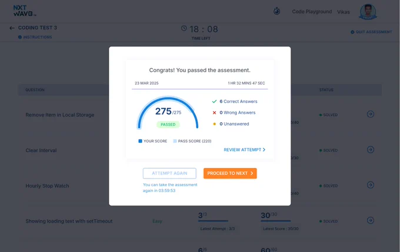Screen dimensions: 400x252
Task: Click Proceed To Next button
Action: click(x=230, y=173)
